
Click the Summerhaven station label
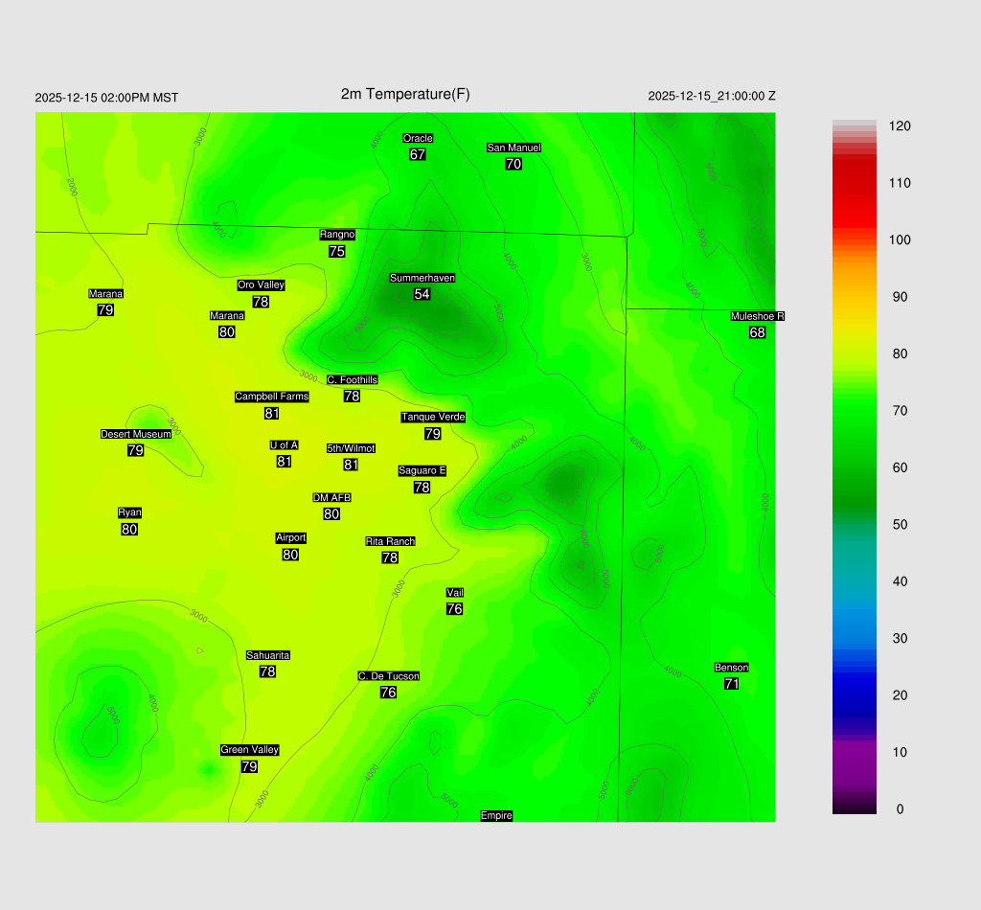pos(422,278)
